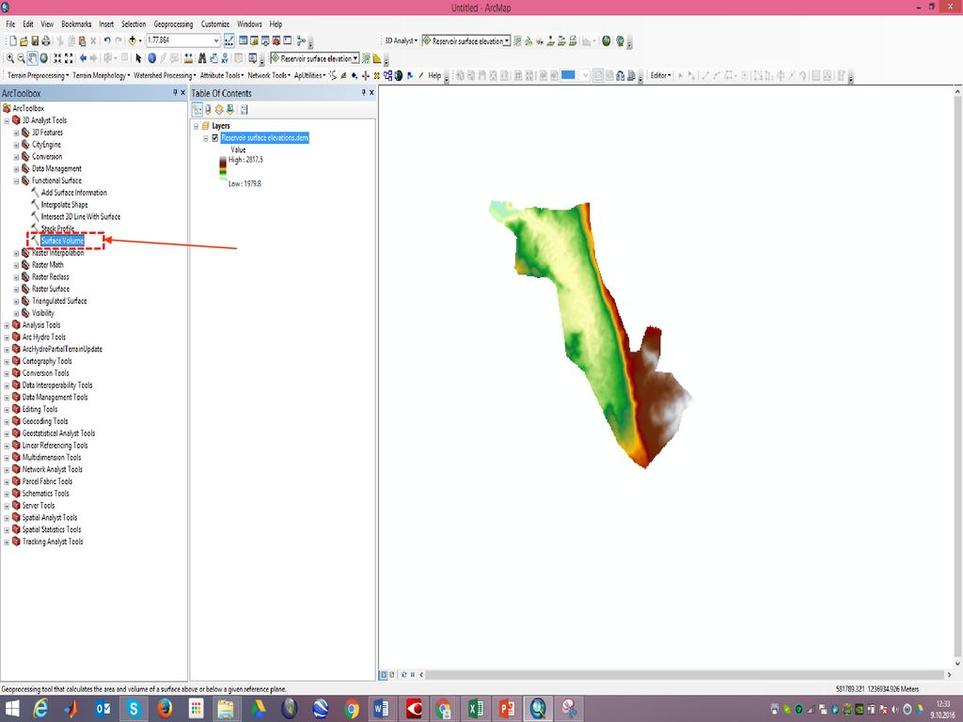Image resolution: width=963 pixels, height=722 pixels.
Task: Open the ModelBuilder window icon
Action: [301, 40]
